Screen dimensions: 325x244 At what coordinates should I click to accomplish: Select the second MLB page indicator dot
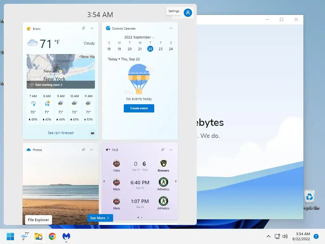(x=142, y=217)
